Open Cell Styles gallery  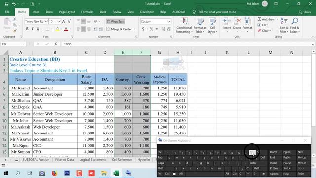[212, 25]
